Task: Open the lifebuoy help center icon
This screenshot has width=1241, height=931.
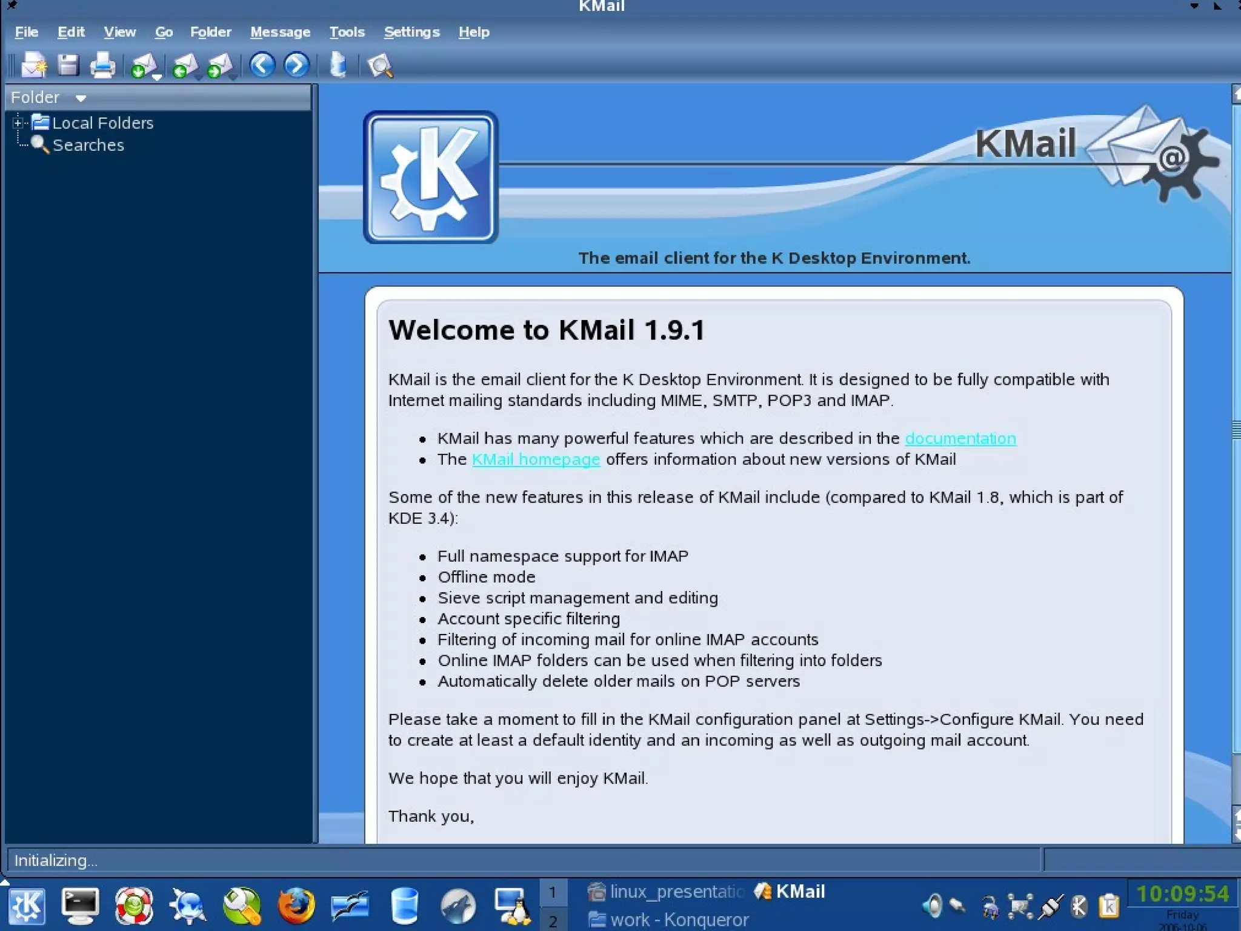Action: (x=134, y=906)
